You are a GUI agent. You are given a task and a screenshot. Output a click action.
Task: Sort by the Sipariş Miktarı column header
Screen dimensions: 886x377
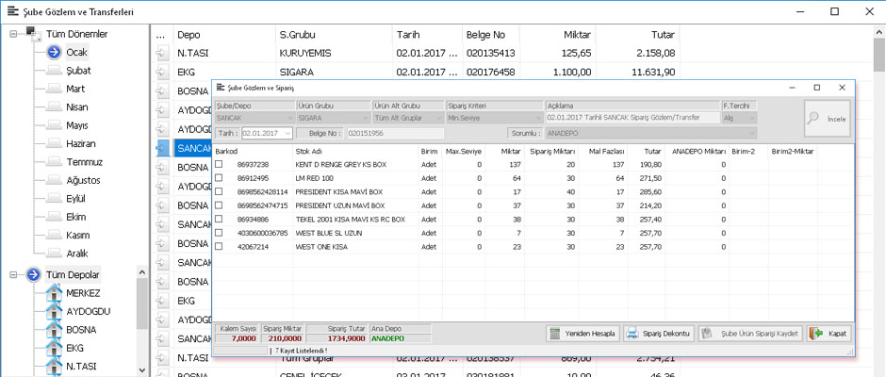click(551, 152)
